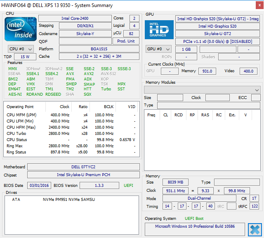264x238 pixels.
Task: Click the RAS column header in memory table
Action: 205,115
